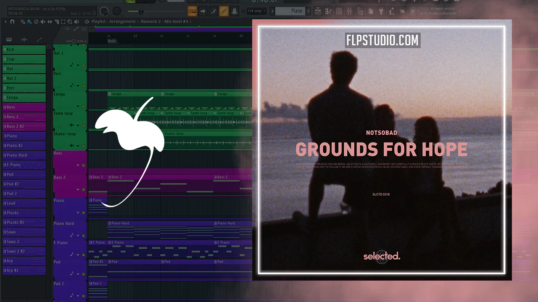Open the Bass 2 track dropdown arrow
This screenshot has width=538, height=302.
tap(78, 190)
